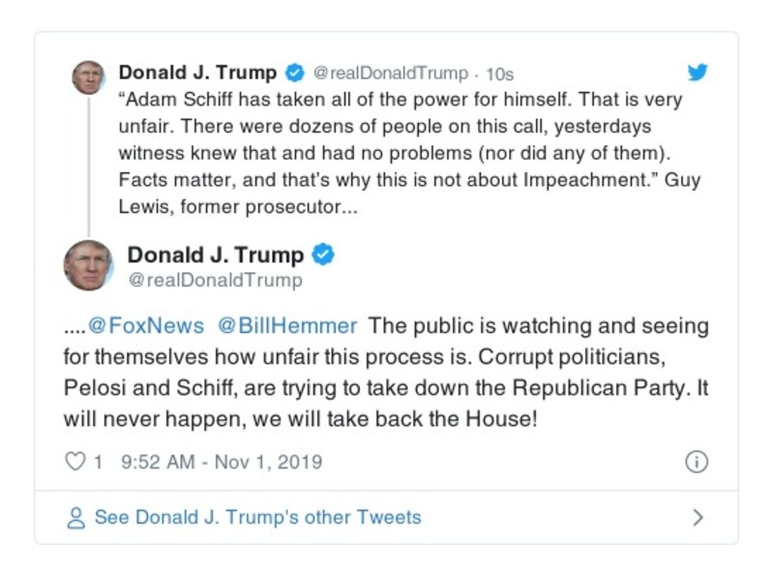Click the verified badge in the parent tweet
The image size is (773, 576).
(x=294, y=73)
